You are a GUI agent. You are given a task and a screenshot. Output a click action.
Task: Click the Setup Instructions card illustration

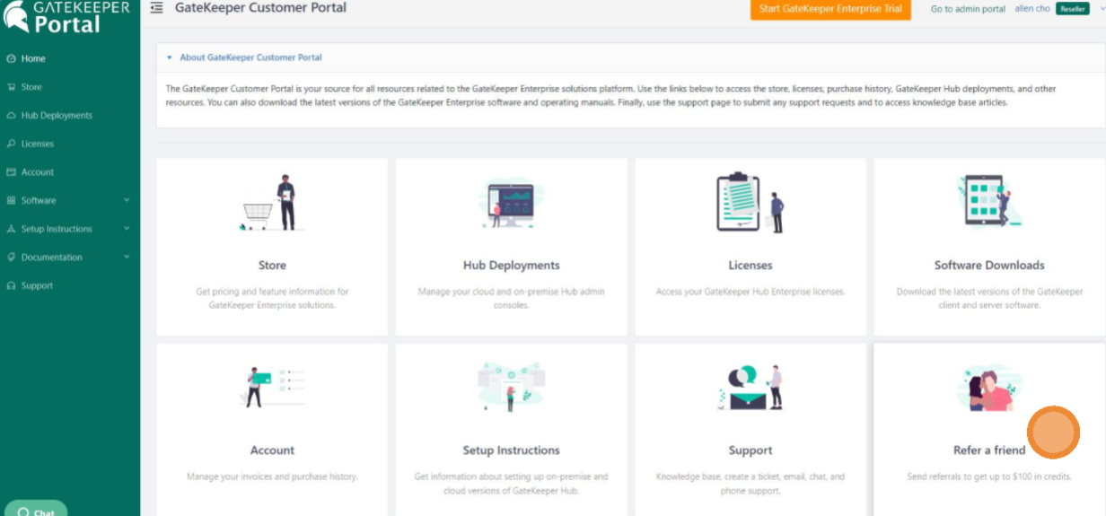(x=511, y=387)
